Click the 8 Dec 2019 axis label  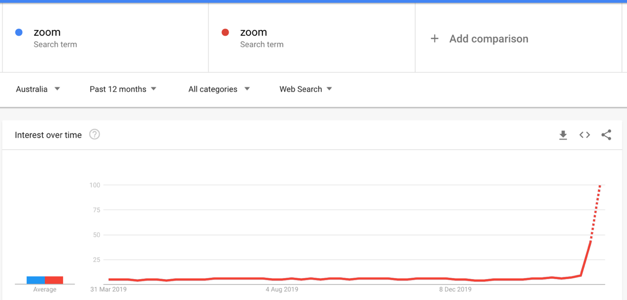click(455, 289)
